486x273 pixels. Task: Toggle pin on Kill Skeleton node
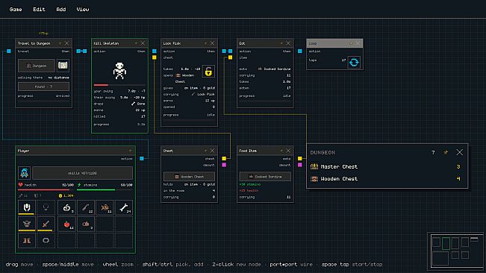(x=136, y=43)
